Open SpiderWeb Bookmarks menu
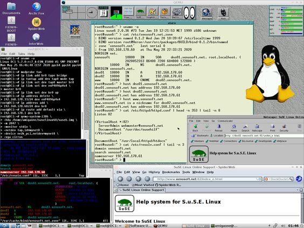Viewport: 304px width, 228px height. (171, 172)
